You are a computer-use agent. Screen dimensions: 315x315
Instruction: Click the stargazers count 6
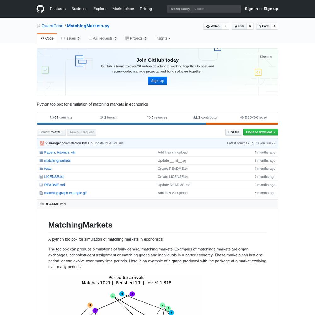coord(250,26)
